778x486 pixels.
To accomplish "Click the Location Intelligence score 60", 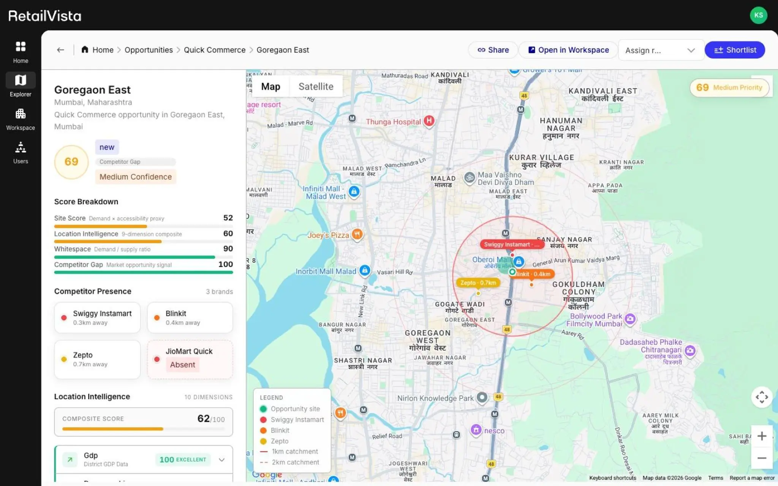I will click(x=228, y=234).
